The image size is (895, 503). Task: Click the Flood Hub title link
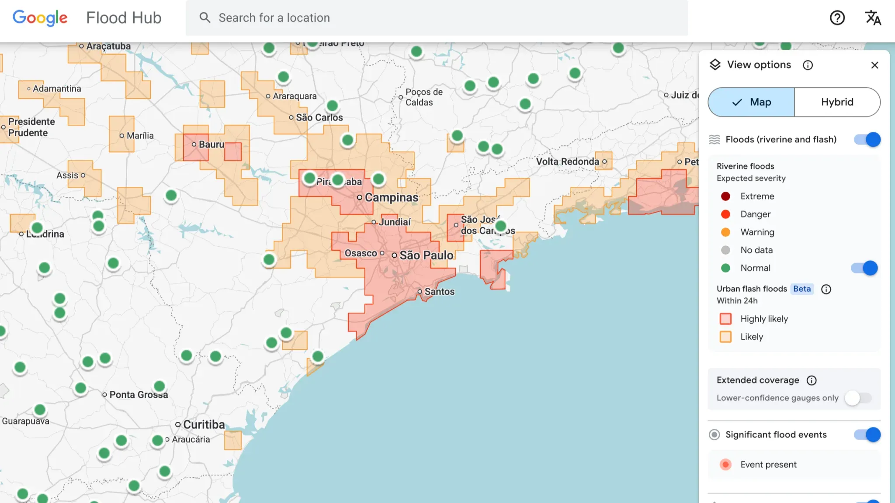[x=124, y=18]
